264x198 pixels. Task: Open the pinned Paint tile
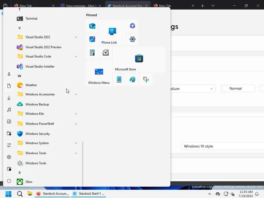[133, 79]
